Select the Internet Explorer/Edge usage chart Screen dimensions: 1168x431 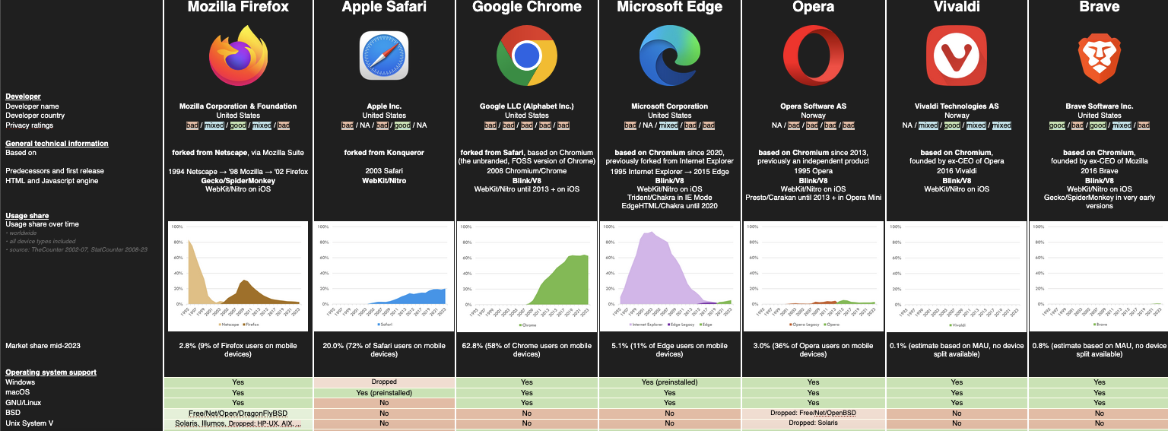[x=670, y=276]
